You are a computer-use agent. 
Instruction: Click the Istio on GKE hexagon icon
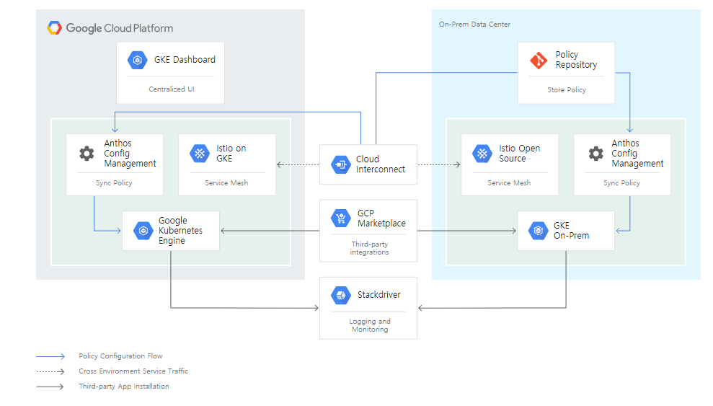click(200, 153)
